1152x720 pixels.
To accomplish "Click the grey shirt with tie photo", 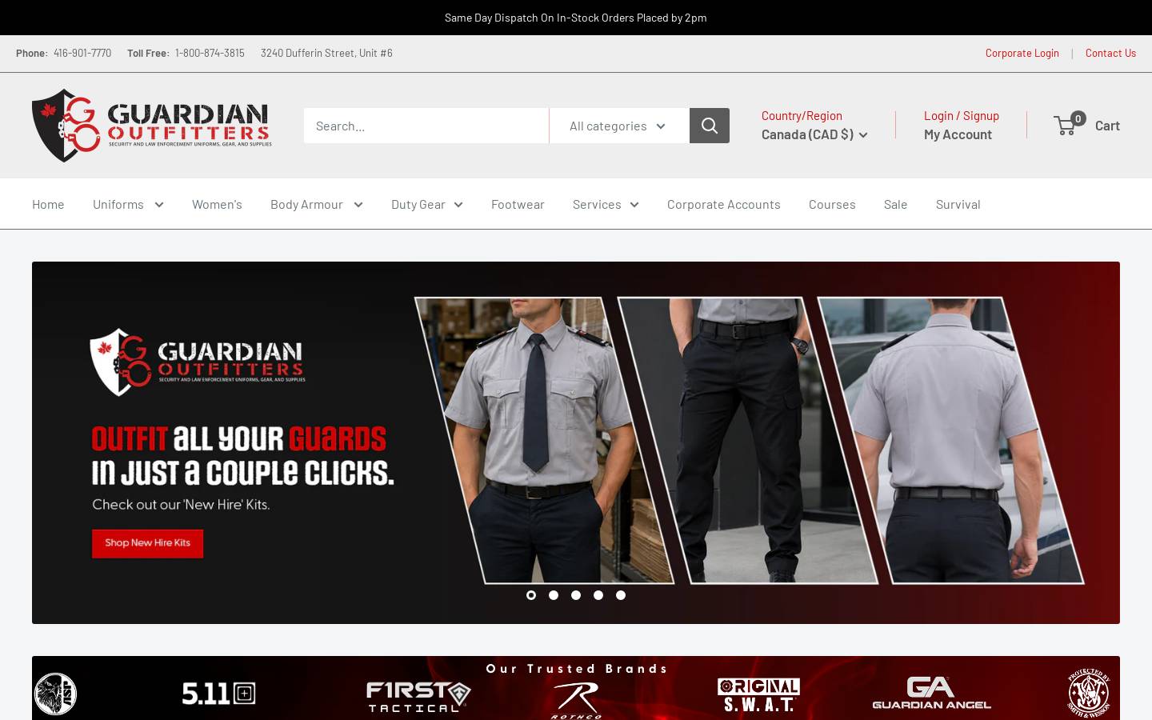I will [544, 440].
